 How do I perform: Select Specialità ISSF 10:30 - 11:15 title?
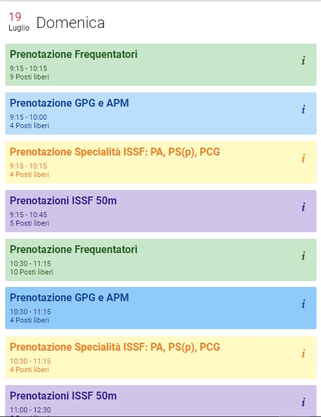coord(115,347)
